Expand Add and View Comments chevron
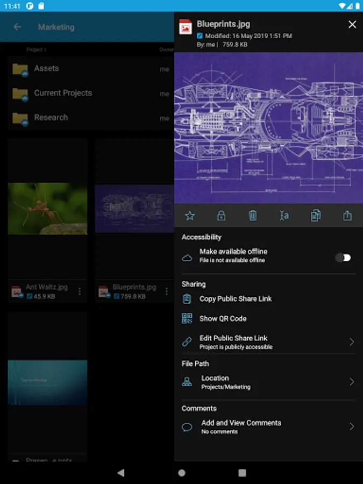The height and width of the screenshot is (484, 363). [x=352, y=426]
